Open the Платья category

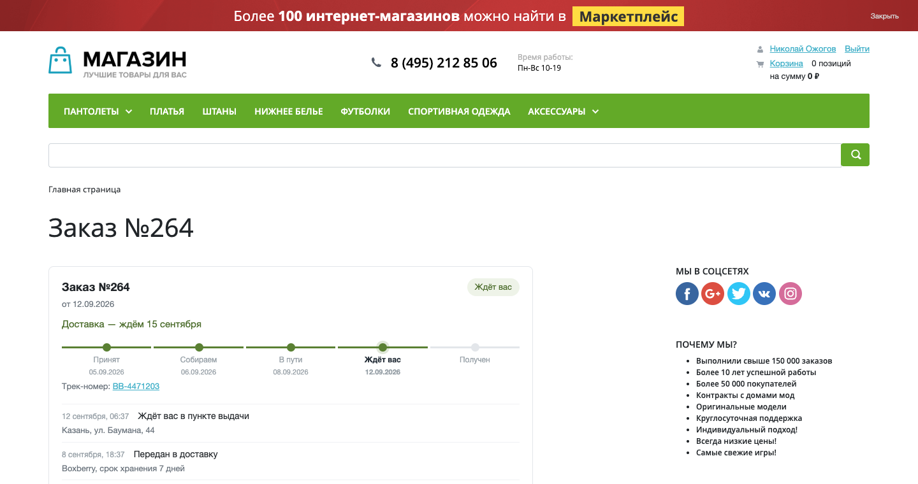click(x=167, y=111)
